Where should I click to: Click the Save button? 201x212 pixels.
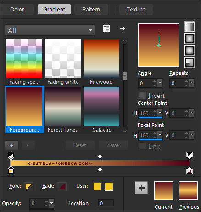[x=113, y=145]
